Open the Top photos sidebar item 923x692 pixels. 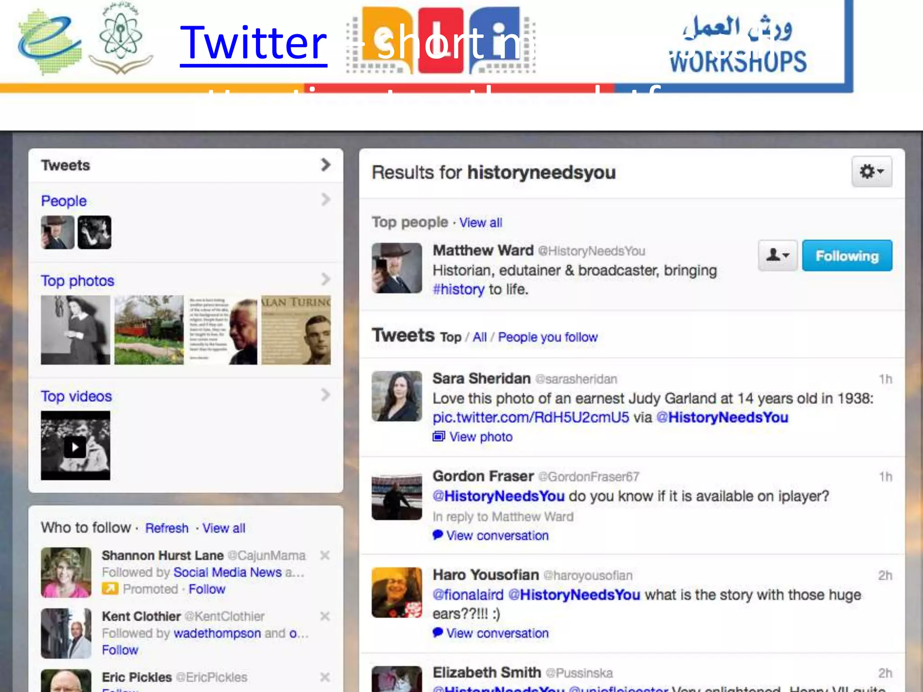pos(78,281)
